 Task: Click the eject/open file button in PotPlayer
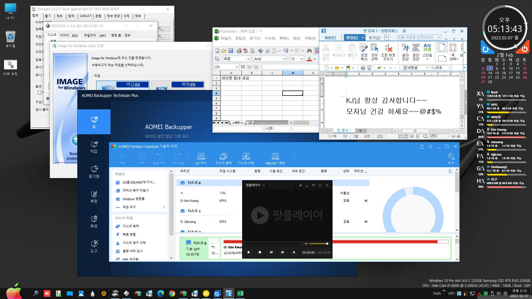tap(294, 252)
